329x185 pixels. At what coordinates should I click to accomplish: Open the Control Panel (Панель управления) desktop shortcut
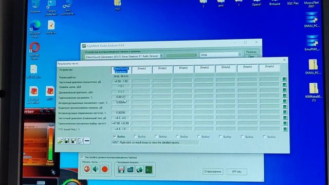point(51,8)
